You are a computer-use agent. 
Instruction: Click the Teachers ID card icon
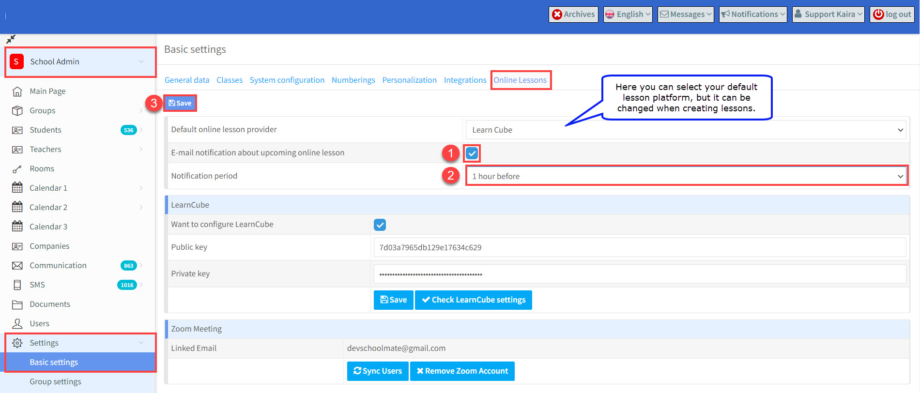click(17, 149)
